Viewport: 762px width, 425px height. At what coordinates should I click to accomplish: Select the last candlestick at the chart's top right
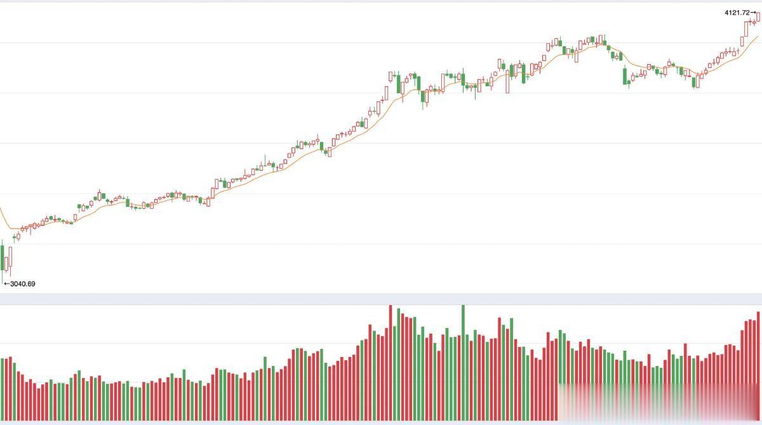[758, 17]
